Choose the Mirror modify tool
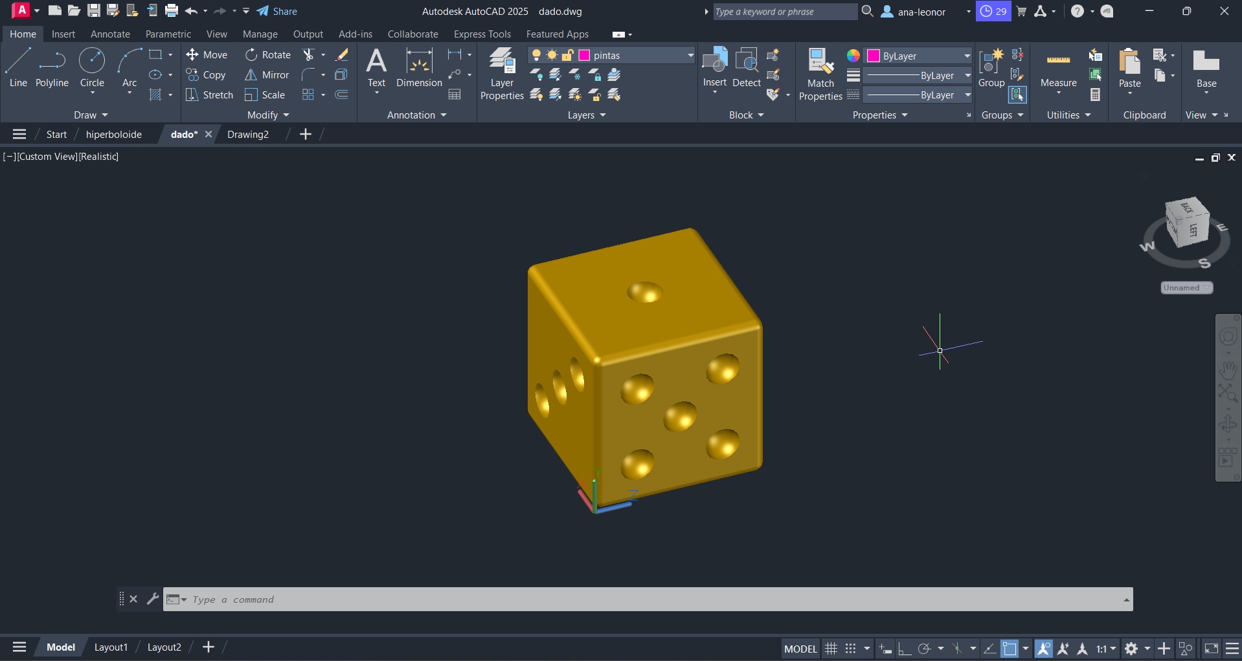The width and height of the screenshot is (1242, 661). pyautogui.click(x=267, y=75)
